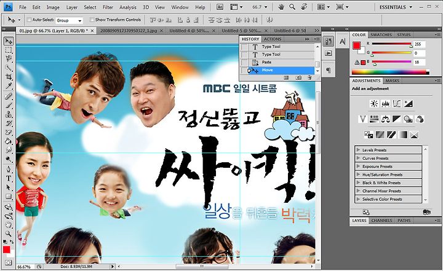Click the Doc size status arrow
Screen dimensions: 443x271
click(x=113, y=267)
